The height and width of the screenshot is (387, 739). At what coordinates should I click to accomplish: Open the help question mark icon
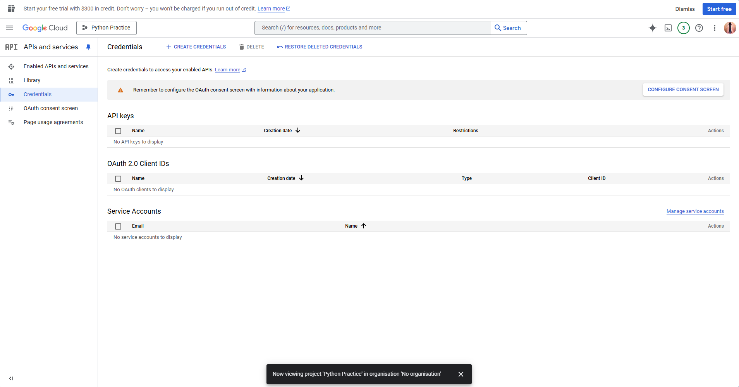[x=699, y=28]
